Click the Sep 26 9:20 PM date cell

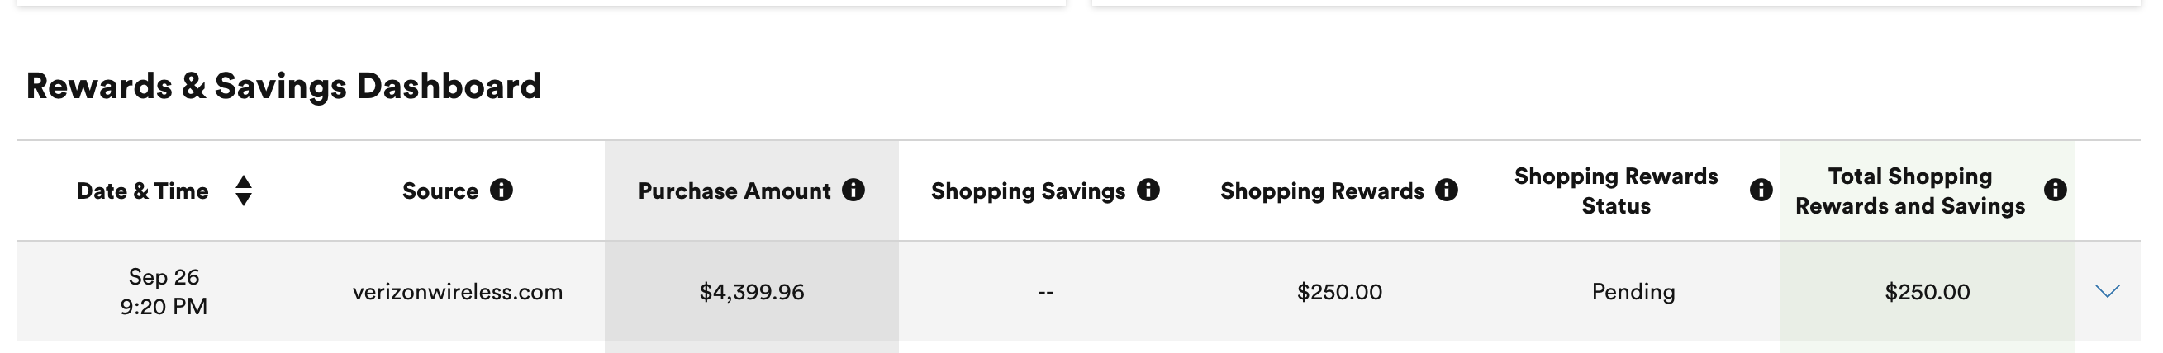(164, 291)
